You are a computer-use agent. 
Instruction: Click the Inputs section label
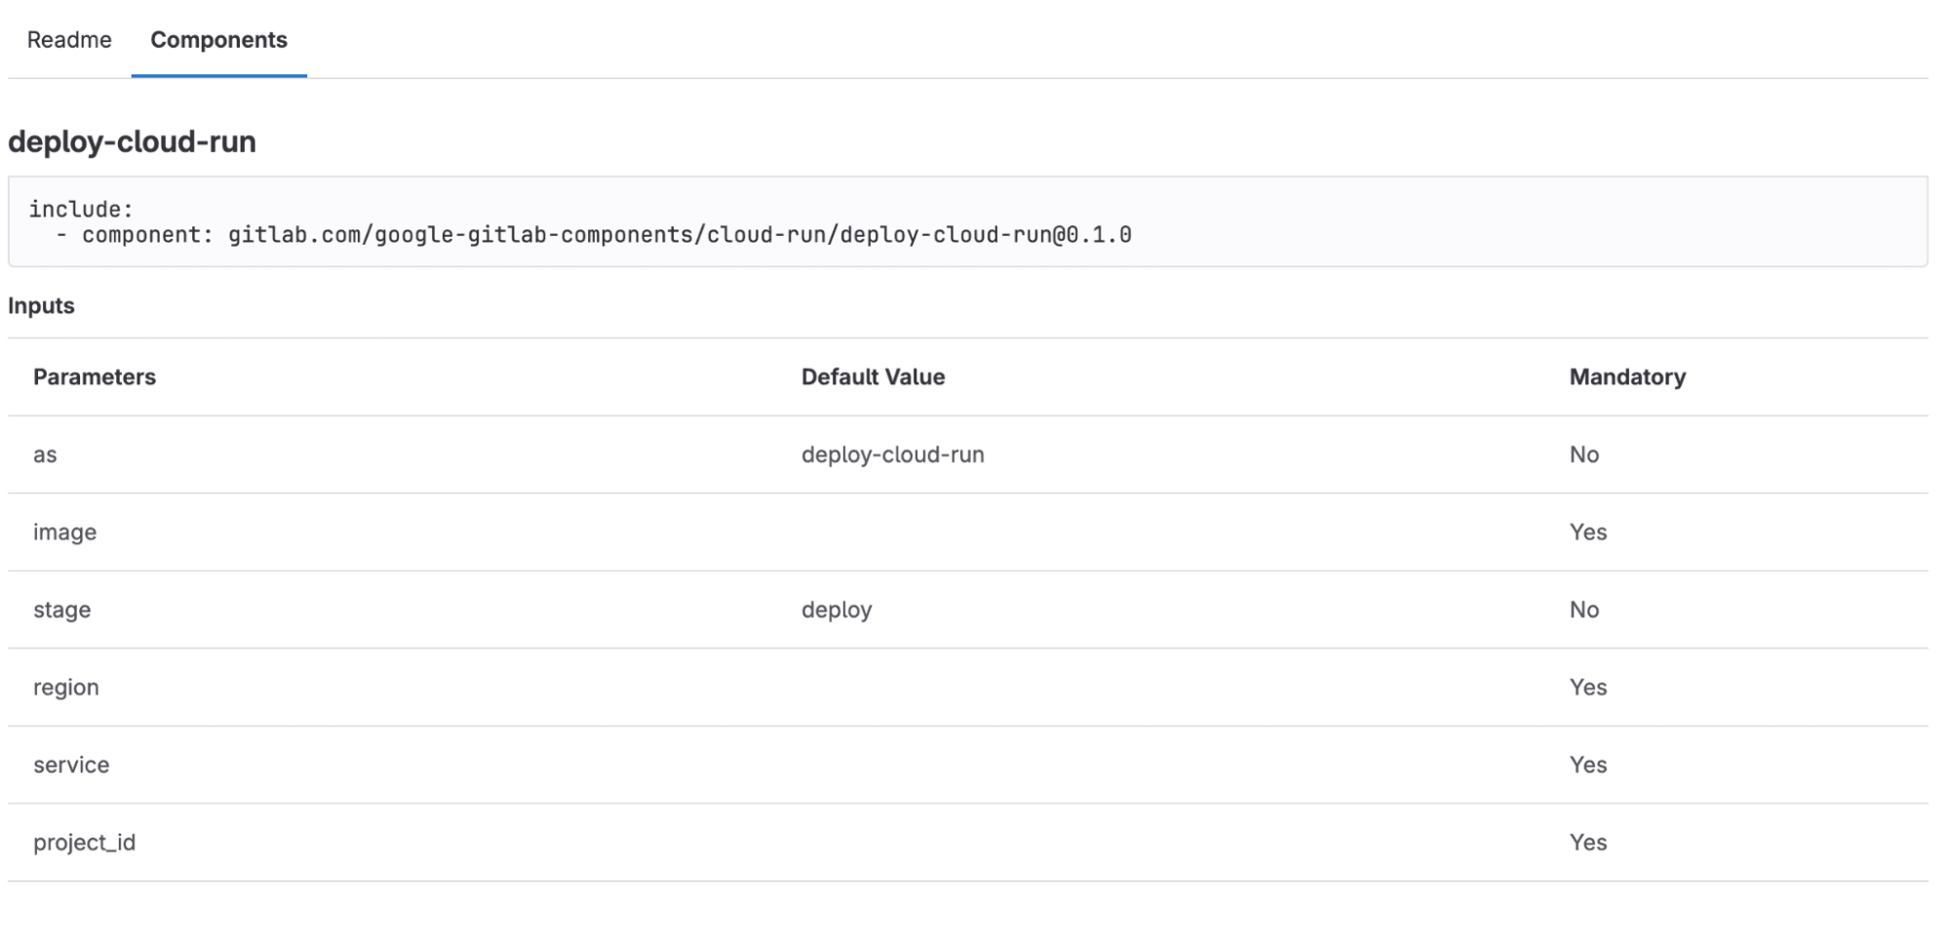[x=41, y=306]
